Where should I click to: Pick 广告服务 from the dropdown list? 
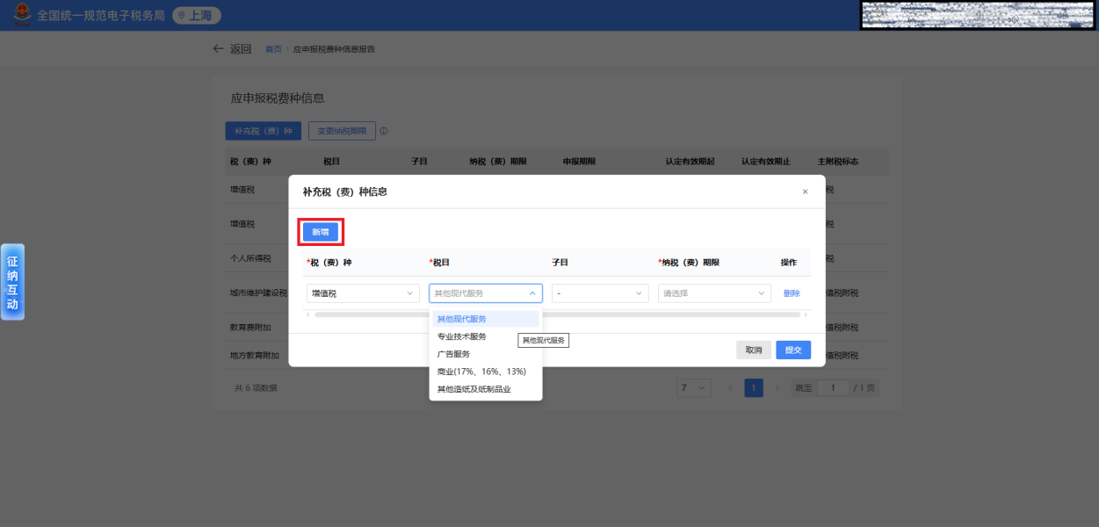pyautogui.click(x=454, y=354)
